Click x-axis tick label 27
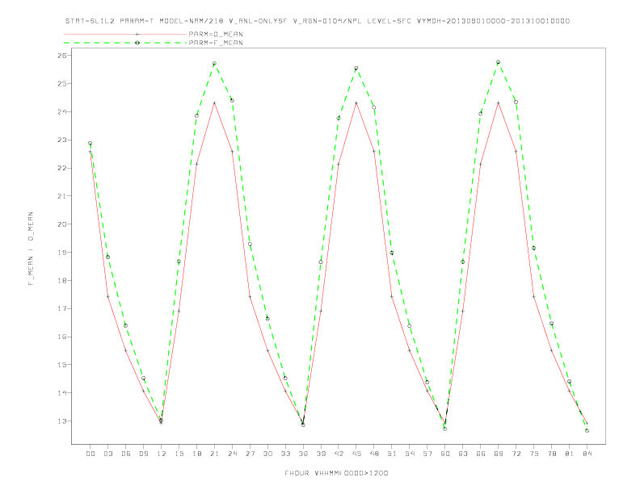 [250, 454]
